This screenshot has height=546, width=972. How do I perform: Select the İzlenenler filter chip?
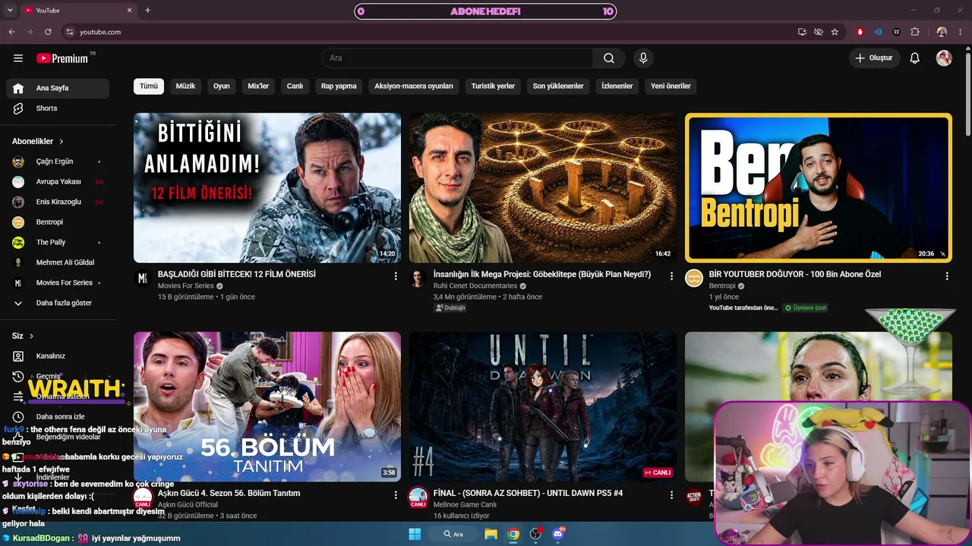617,86
